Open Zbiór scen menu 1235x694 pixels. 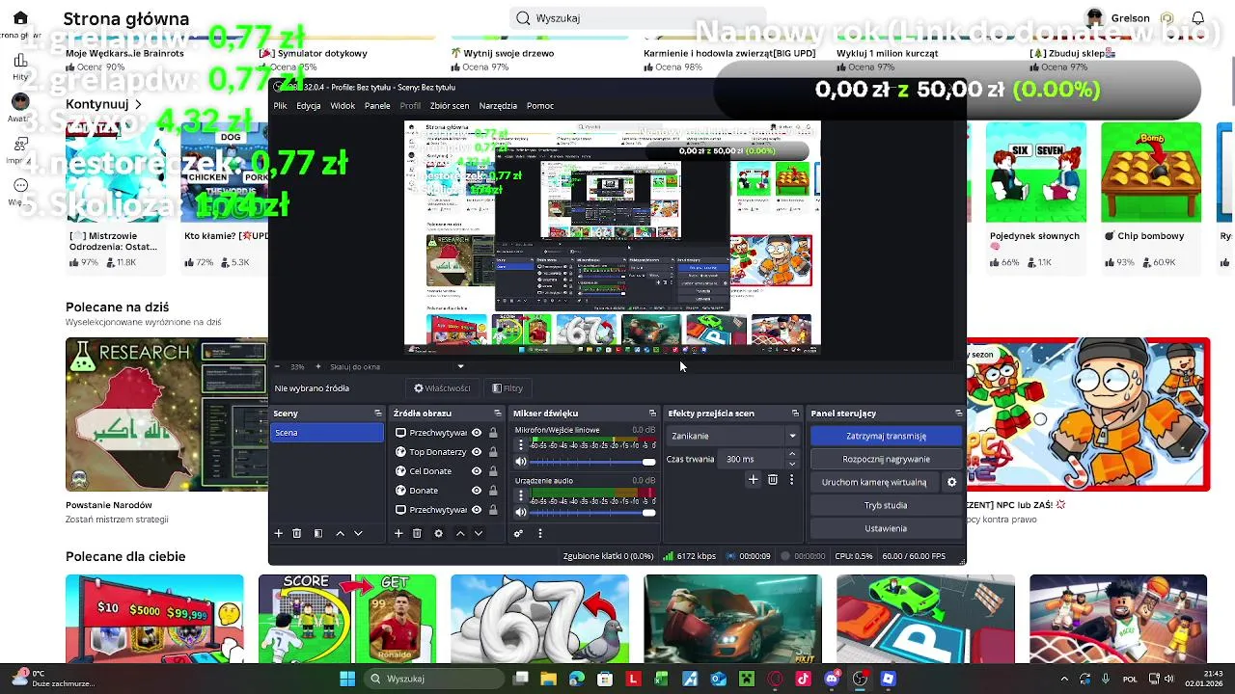tap(450, 106)
